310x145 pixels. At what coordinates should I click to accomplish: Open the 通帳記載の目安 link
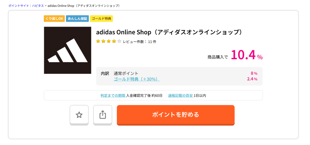click(x=181, y=96)
